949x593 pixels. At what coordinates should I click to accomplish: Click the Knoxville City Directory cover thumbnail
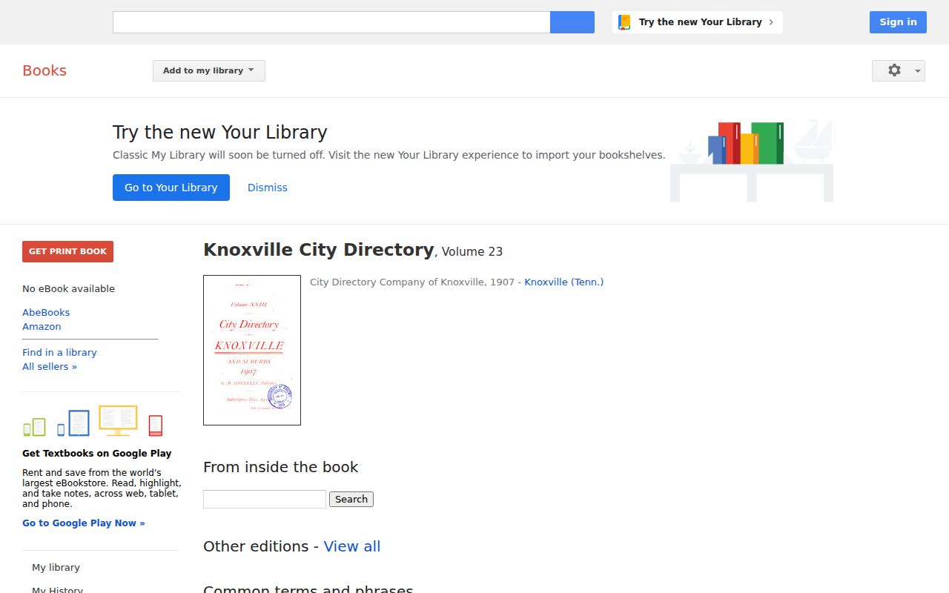tap(252, 351)
